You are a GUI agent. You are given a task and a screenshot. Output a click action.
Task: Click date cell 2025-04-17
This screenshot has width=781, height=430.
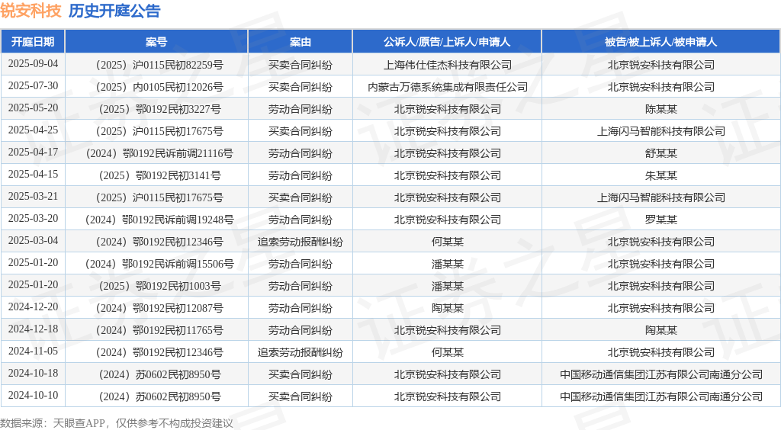click(x=33, y=152)
